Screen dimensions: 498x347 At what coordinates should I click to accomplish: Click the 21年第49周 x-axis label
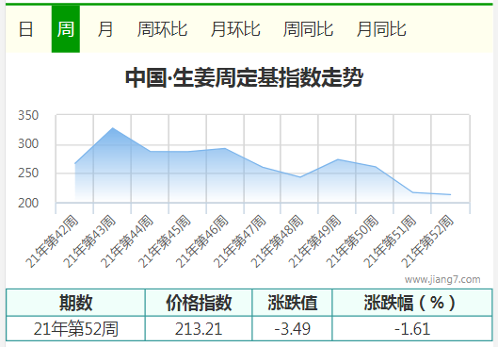pos(315,241)
